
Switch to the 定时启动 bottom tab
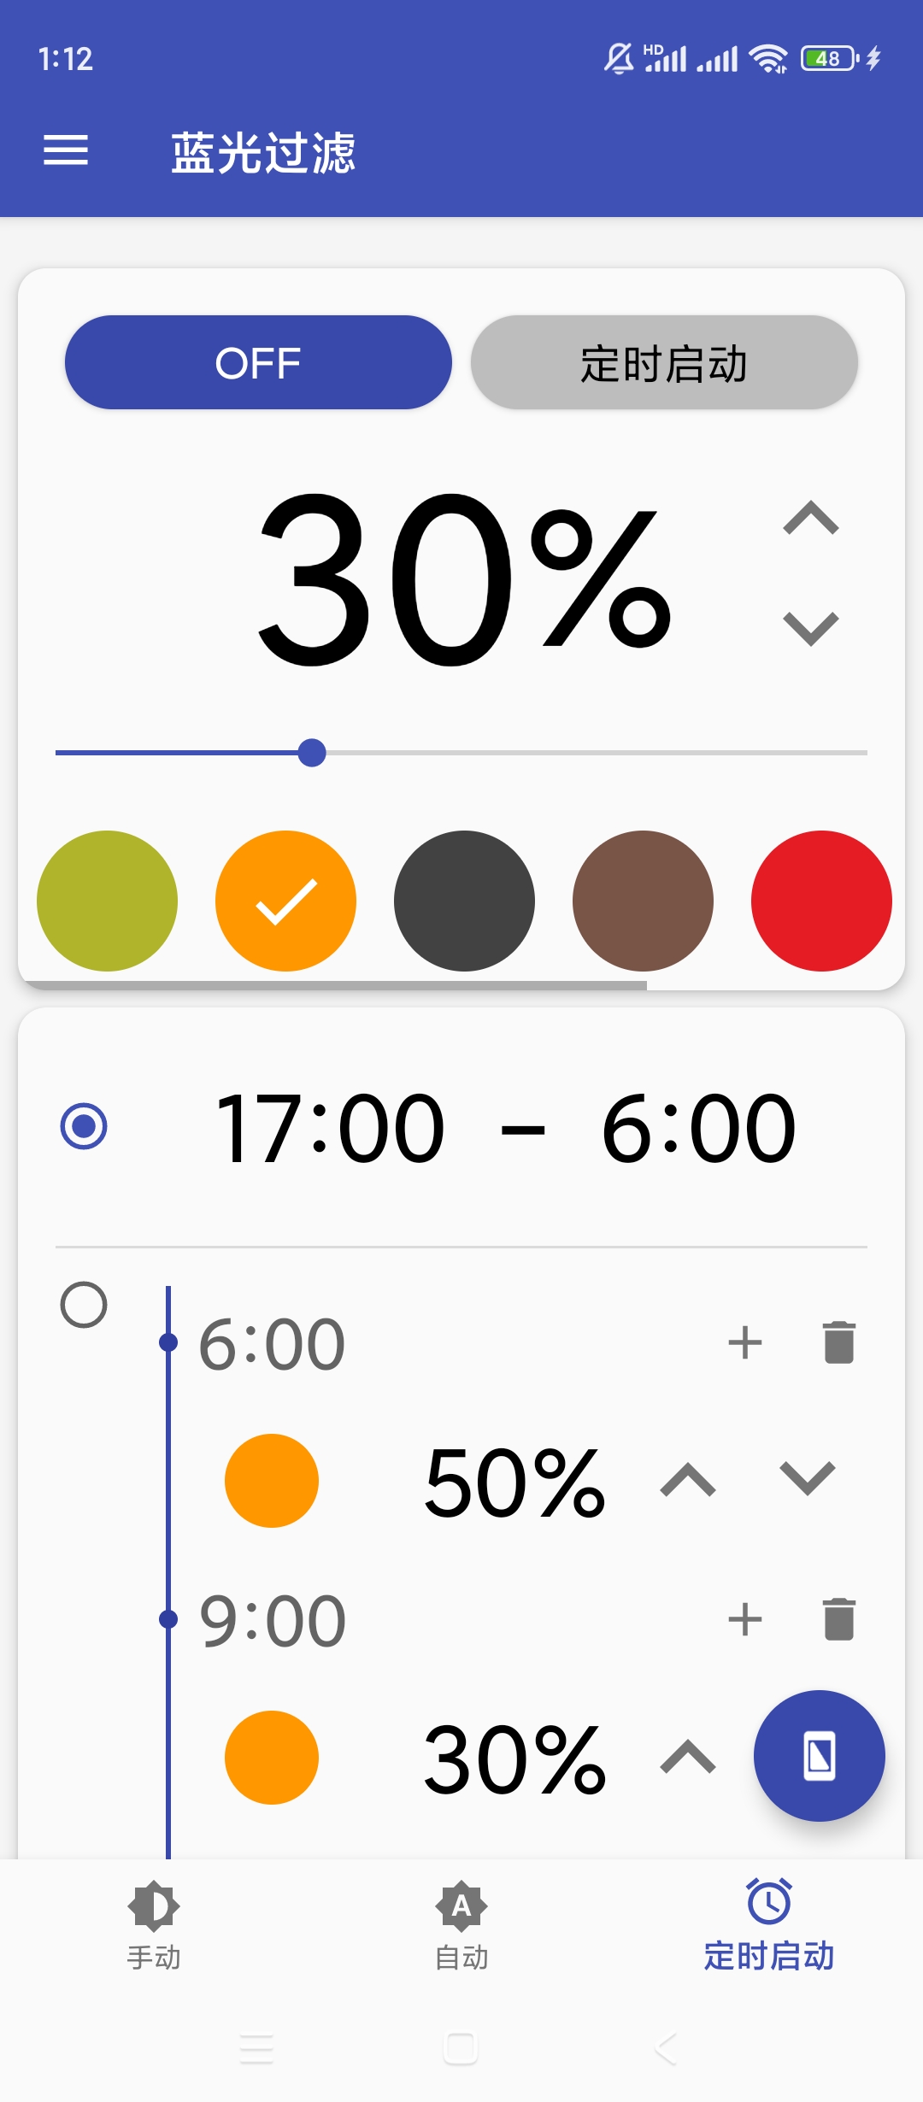(x=768, y=1923)
